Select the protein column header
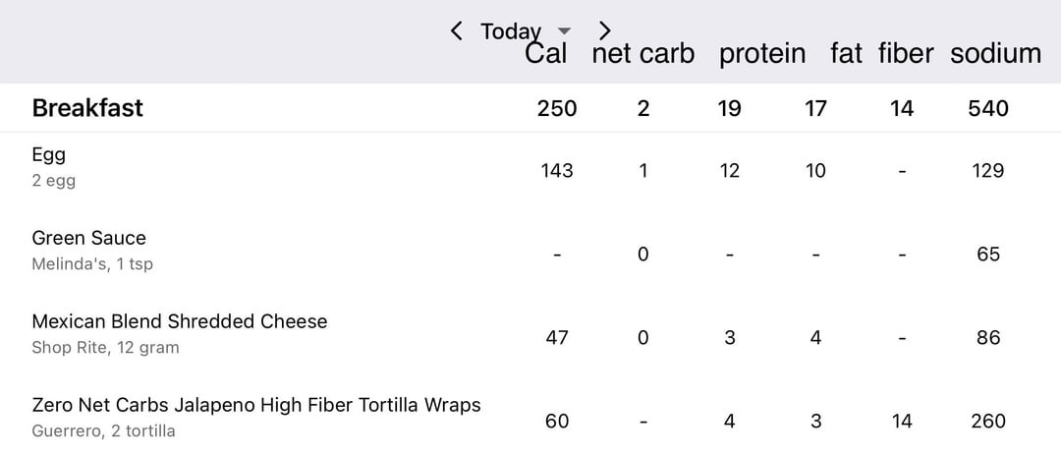The width and height of the screenshot is (1061, 456). (762, 53)
